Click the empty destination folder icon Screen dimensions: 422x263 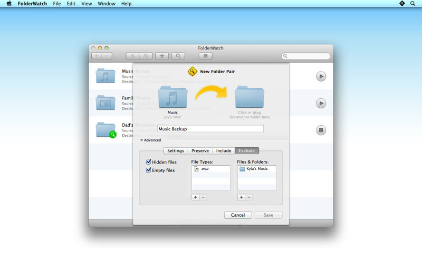tap(250, 97)
